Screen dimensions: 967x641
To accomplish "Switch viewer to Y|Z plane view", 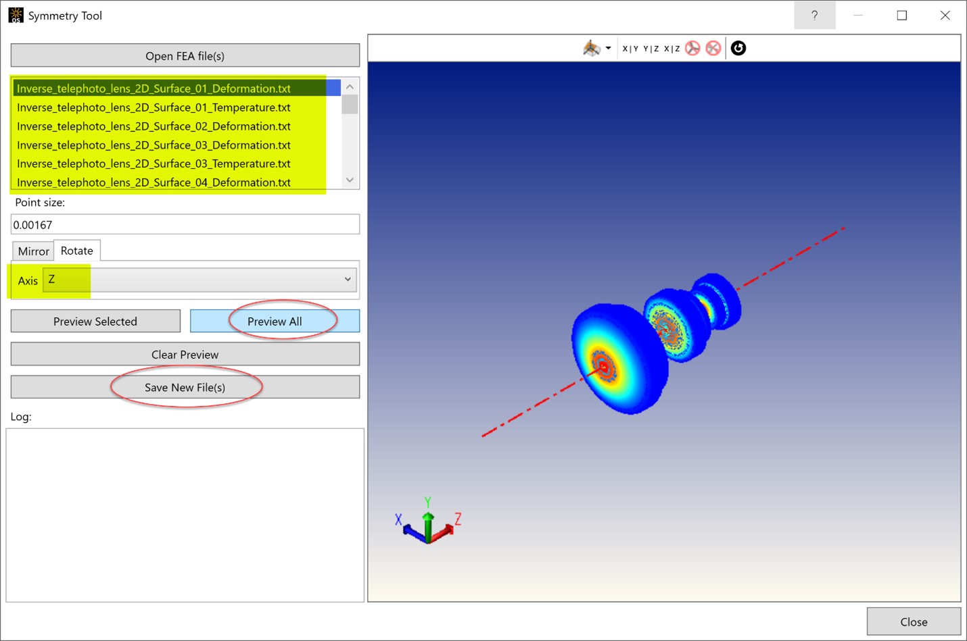I will point(651,49).
